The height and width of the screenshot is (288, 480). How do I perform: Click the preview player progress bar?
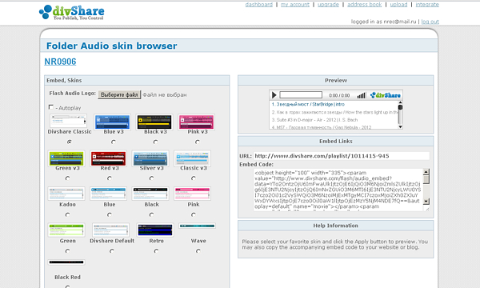301,95
